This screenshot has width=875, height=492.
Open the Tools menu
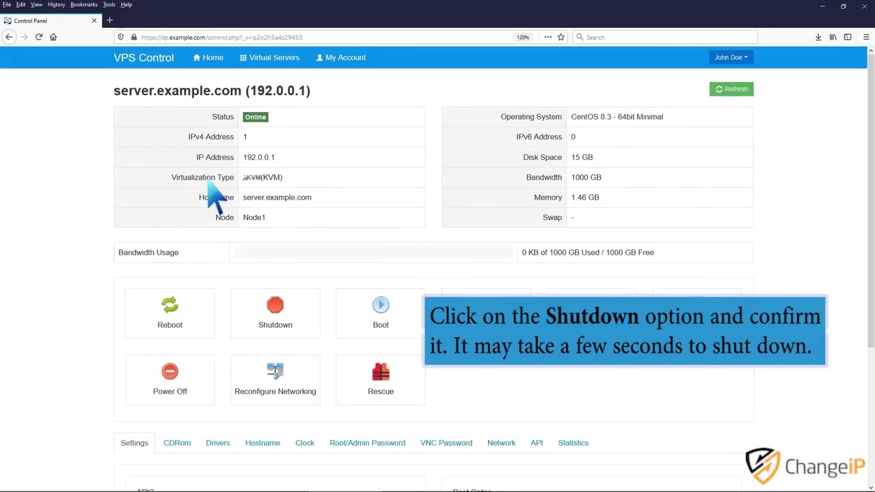(x=109, y=5)
